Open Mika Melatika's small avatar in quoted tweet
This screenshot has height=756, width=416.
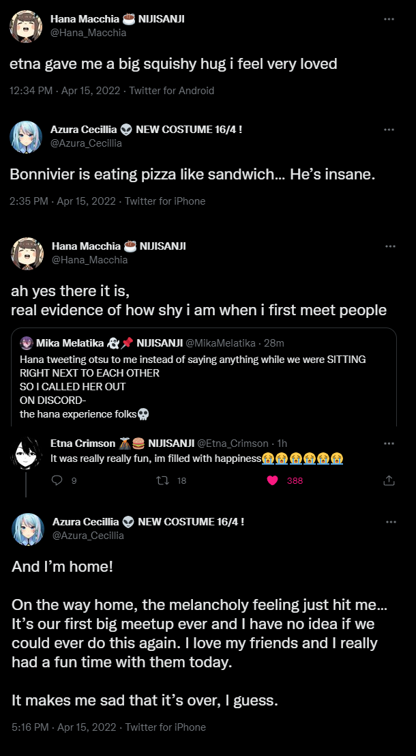click(26, 343)
